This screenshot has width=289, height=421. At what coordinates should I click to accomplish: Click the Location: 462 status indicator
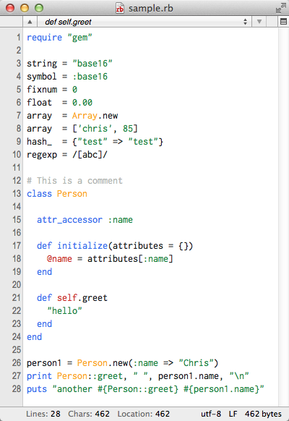[144, 414]
